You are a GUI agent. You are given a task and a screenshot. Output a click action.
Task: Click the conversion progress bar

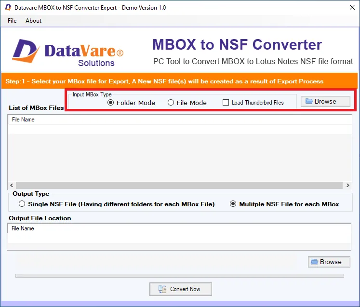click(180, 276)
